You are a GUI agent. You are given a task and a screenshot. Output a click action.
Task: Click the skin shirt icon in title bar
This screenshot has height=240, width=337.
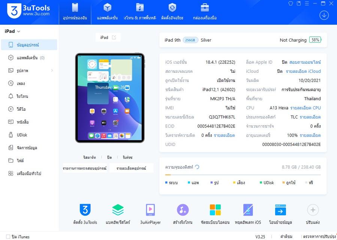pos(291,3)
